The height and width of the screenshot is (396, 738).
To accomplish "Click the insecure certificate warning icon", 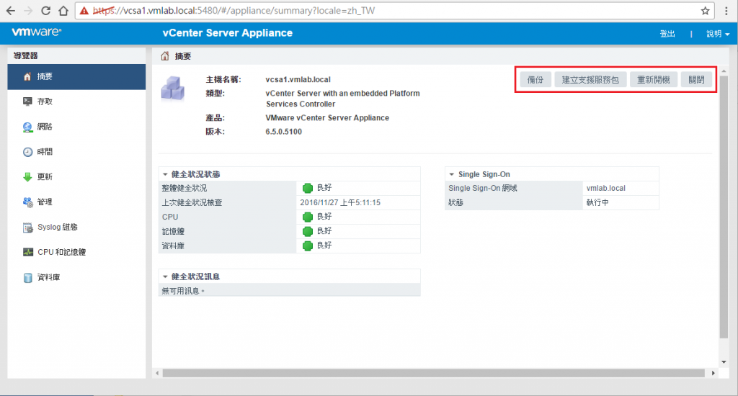I will pos(84,11).
